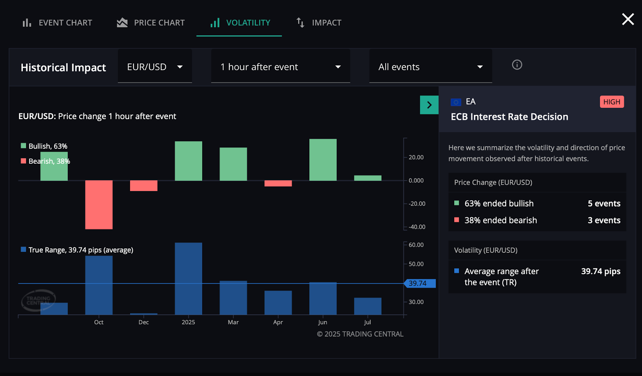Click the Price Chart mountain icon
This screenshot has height=376, width=642.
(x=122, y=23)
